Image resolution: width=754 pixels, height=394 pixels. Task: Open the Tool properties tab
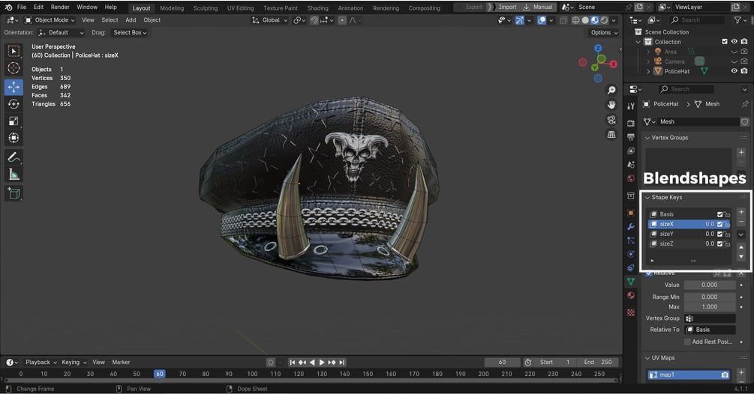[x=631, y=106]
